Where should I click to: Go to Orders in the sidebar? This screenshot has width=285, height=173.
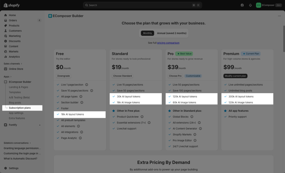point(13,21)
